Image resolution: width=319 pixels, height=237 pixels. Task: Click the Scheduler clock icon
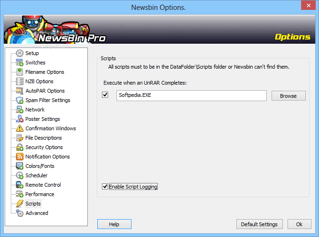click(20, 175)
